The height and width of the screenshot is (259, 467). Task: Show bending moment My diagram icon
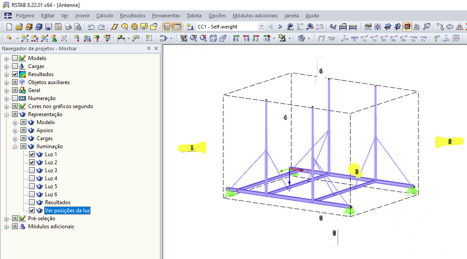(394, 38)
